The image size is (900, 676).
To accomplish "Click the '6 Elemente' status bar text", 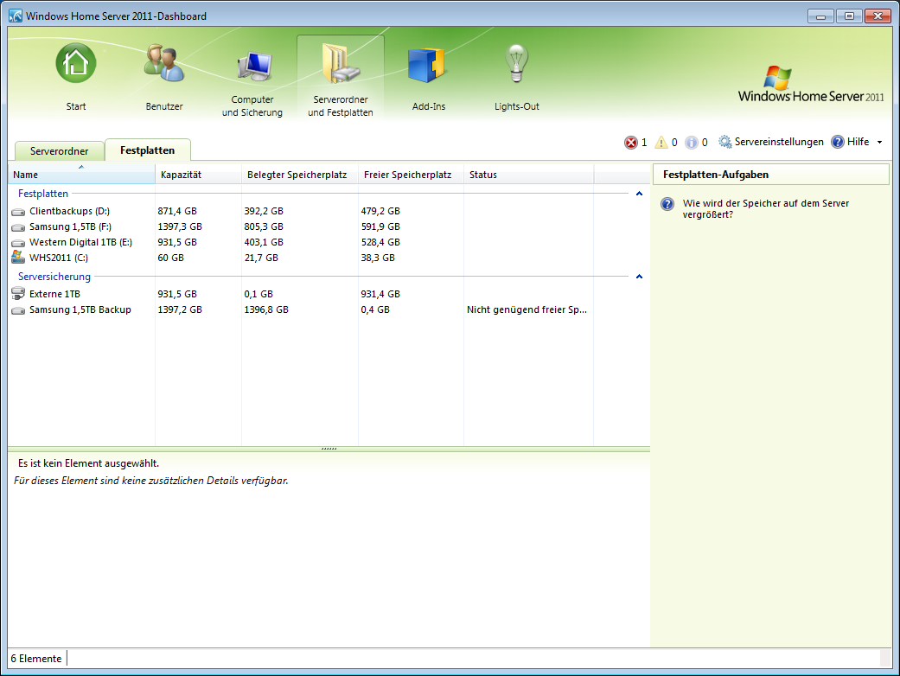I will (36, 658).
